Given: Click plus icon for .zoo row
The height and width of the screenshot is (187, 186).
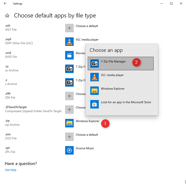Looking at the screenshot, I should click(x=69, y=137).
